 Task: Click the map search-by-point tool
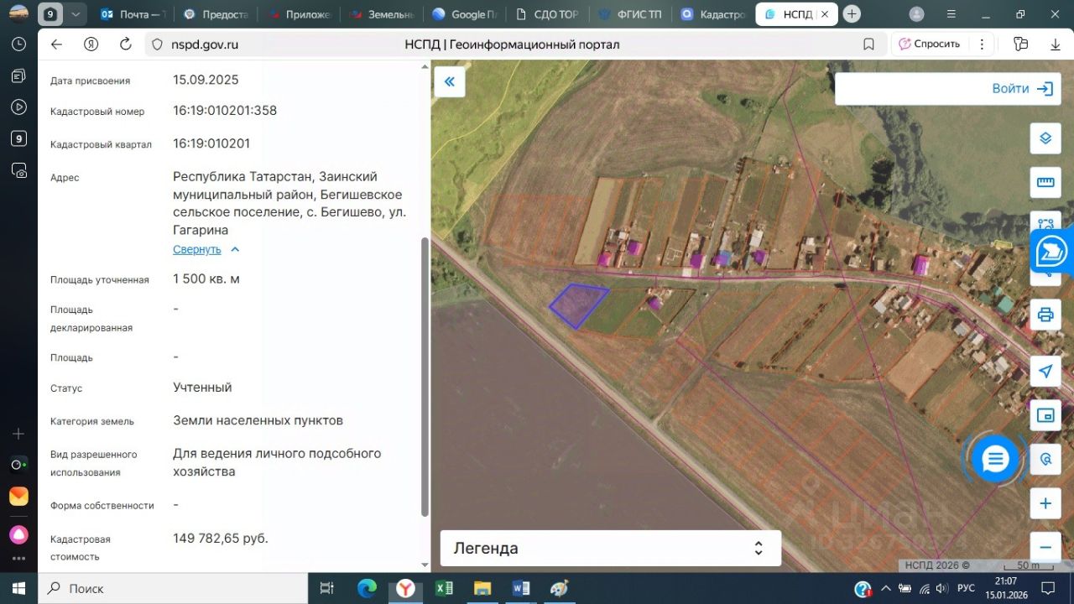[1045, 459]
